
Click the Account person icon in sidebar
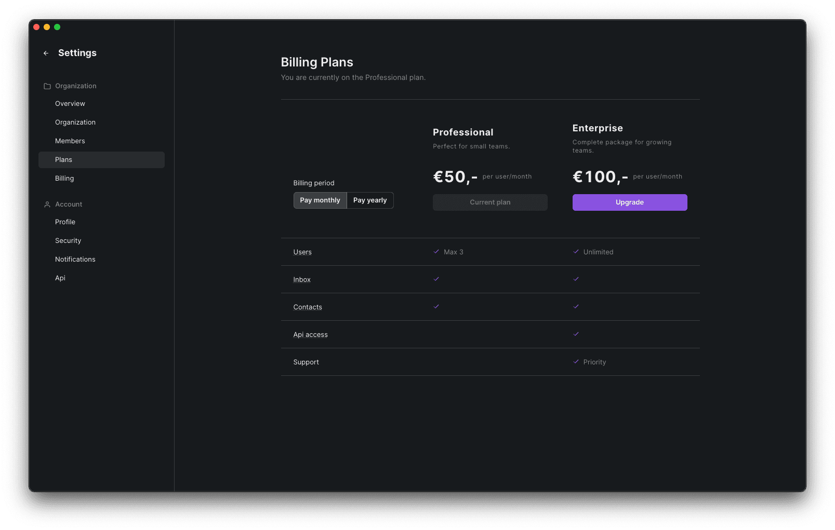47,205
